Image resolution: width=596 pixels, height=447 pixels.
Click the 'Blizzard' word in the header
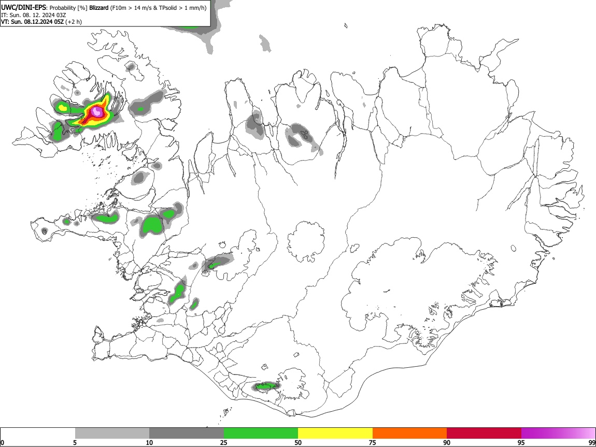tap(99, 8)
